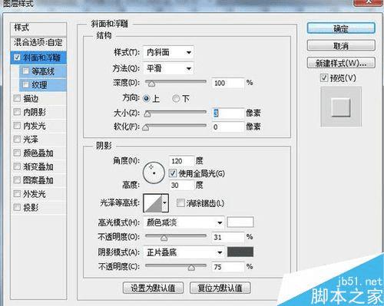
Task: Click the highlight opacity field showing 31
Action: click(228, 237)
